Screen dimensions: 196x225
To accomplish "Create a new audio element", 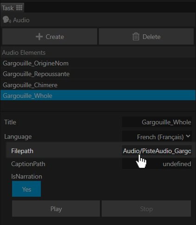I will (x=50, y=37).
